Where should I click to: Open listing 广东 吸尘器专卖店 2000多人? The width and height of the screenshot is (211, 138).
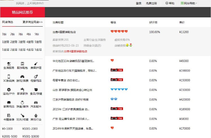[71, 119]
